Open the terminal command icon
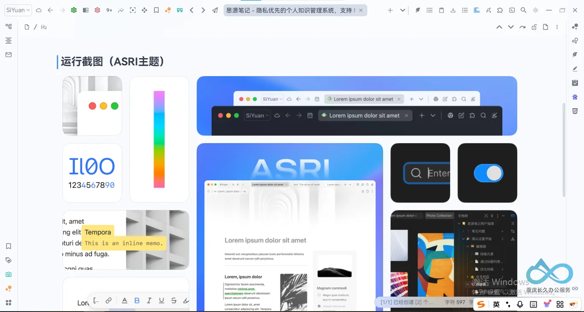The height and width of the screenshot is (312, 584). click(x=512, y=10)
